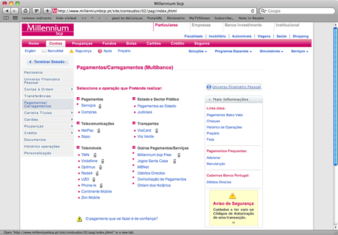Image resolution: width=338 pixels, height=235 pixels.
Task: Switch to the Fundos tab
Action: click(x=109, y=44)
